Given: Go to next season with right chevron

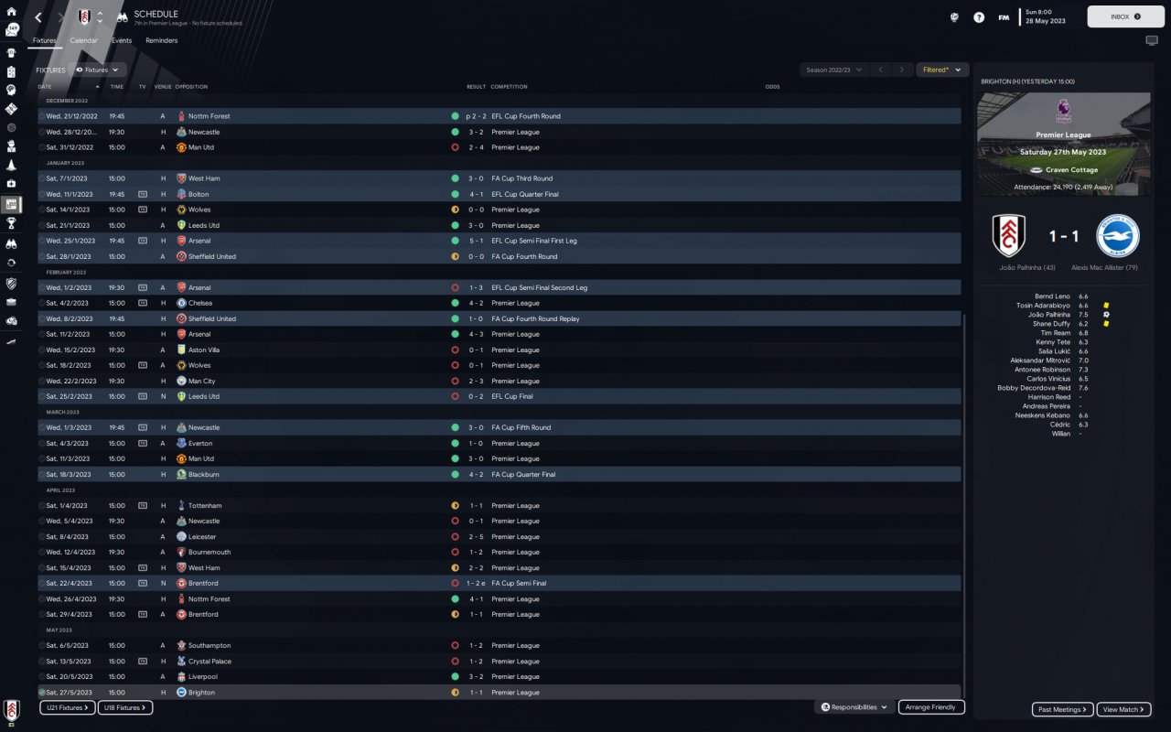Looking at the screenshot, I should (902, 70).
